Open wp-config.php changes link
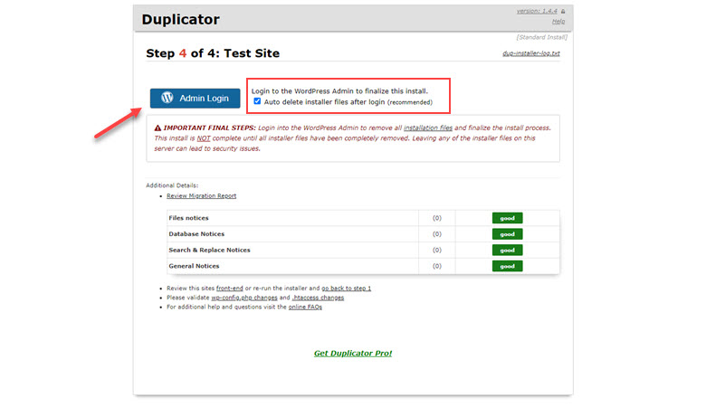The width and height of the screenshot is (725, 407). (x=244, y=298)
